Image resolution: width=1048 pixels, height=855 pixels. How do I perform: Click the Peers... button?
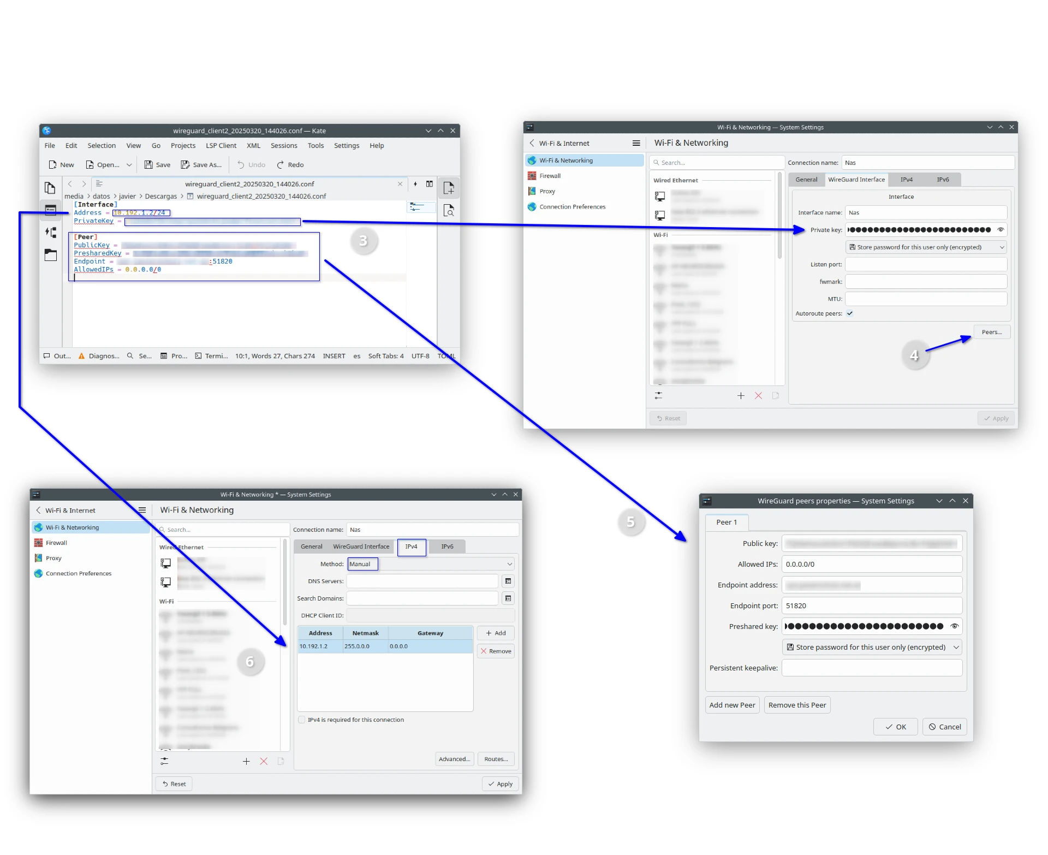pos(991,333)
